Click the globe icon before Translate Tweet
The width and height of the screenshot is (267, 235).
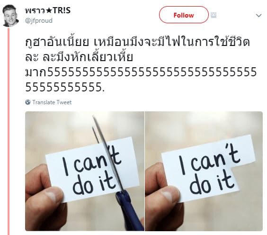tap(28, 102)
